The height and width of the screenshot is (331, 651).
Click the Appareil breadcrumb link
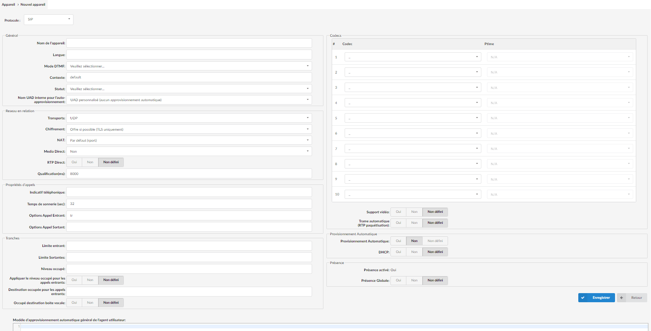8,5
